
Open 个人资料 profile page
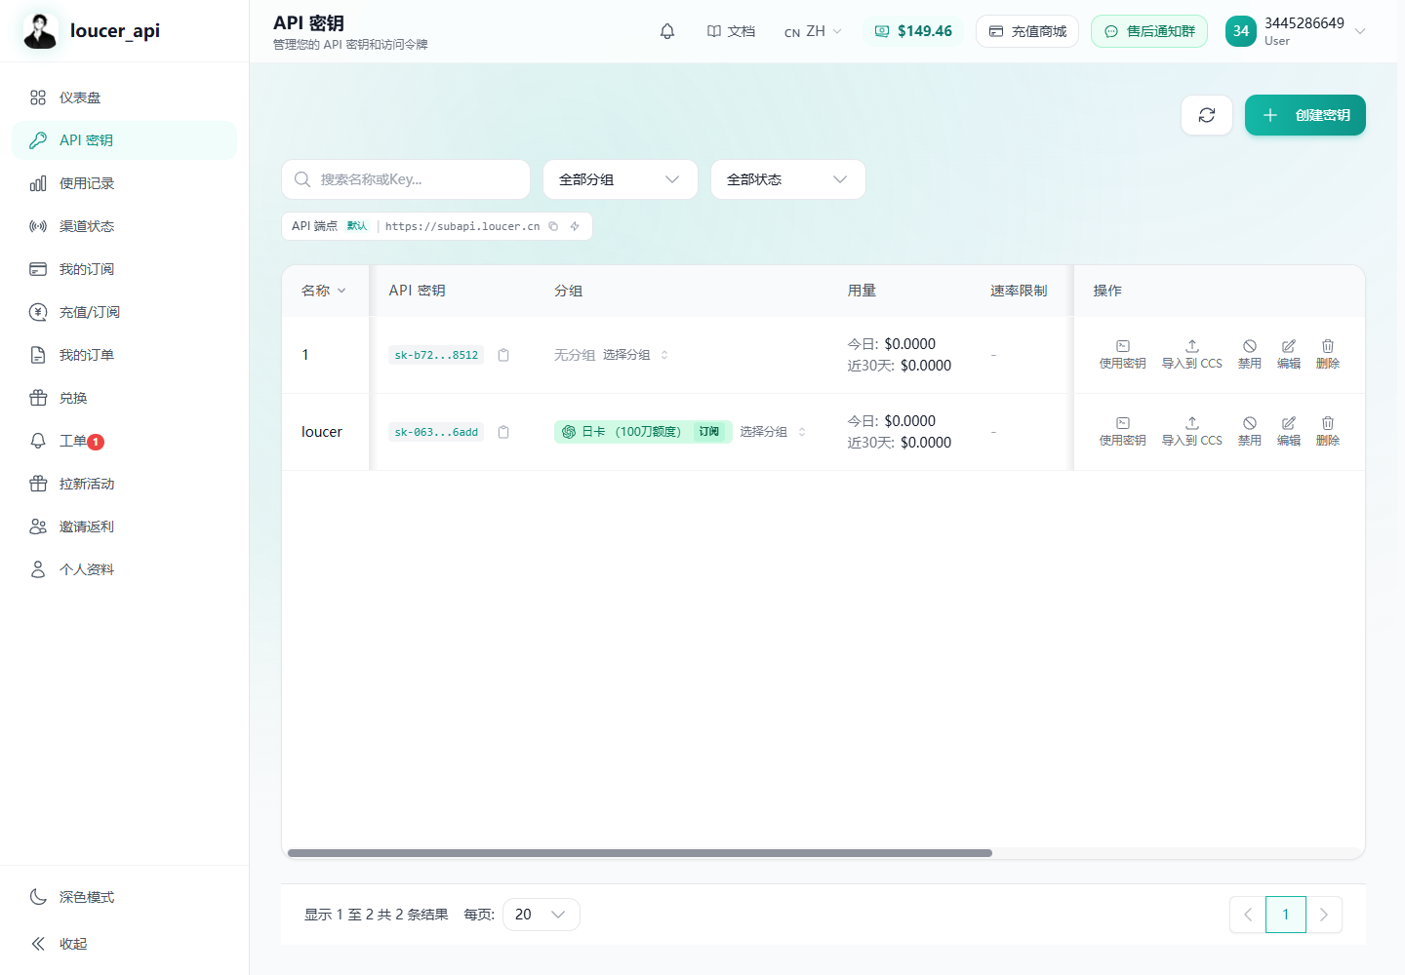pyautogui.click(x=124, y=569)
